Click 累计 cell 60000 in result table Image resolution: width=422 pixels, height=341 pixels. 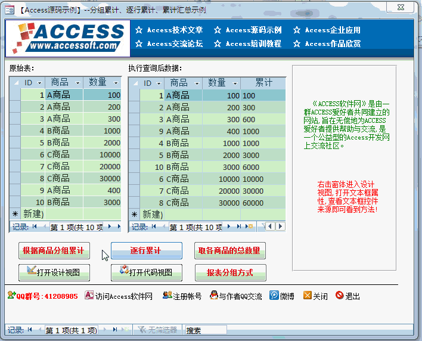tap(263, 203)
